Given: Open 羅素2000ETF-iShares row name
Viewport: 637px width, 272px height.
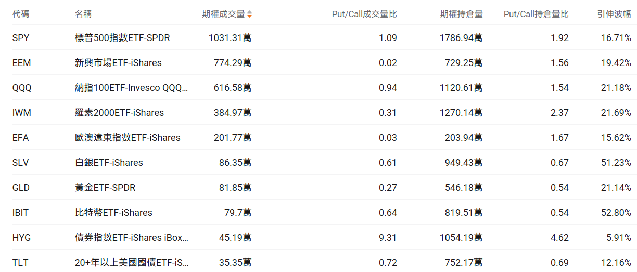Looking at the screenshot, I should click(x=119, y=113).
